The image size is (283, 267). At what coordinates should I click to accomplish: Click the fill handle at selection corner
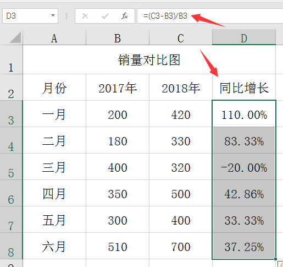[275, 259]
